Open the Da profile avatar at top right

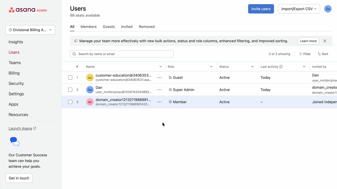(x=328, y=9)
